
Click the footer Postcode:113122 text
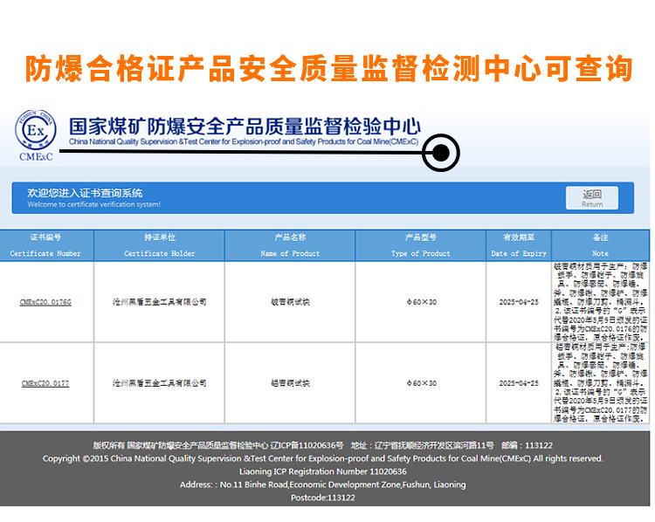(322, 498)
